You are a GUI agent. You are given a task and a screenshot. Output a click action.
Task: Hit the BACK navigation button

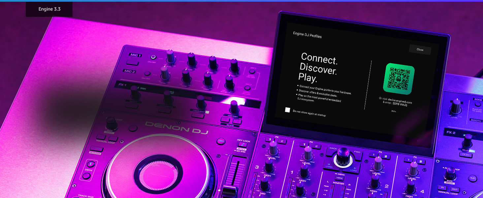333,150
